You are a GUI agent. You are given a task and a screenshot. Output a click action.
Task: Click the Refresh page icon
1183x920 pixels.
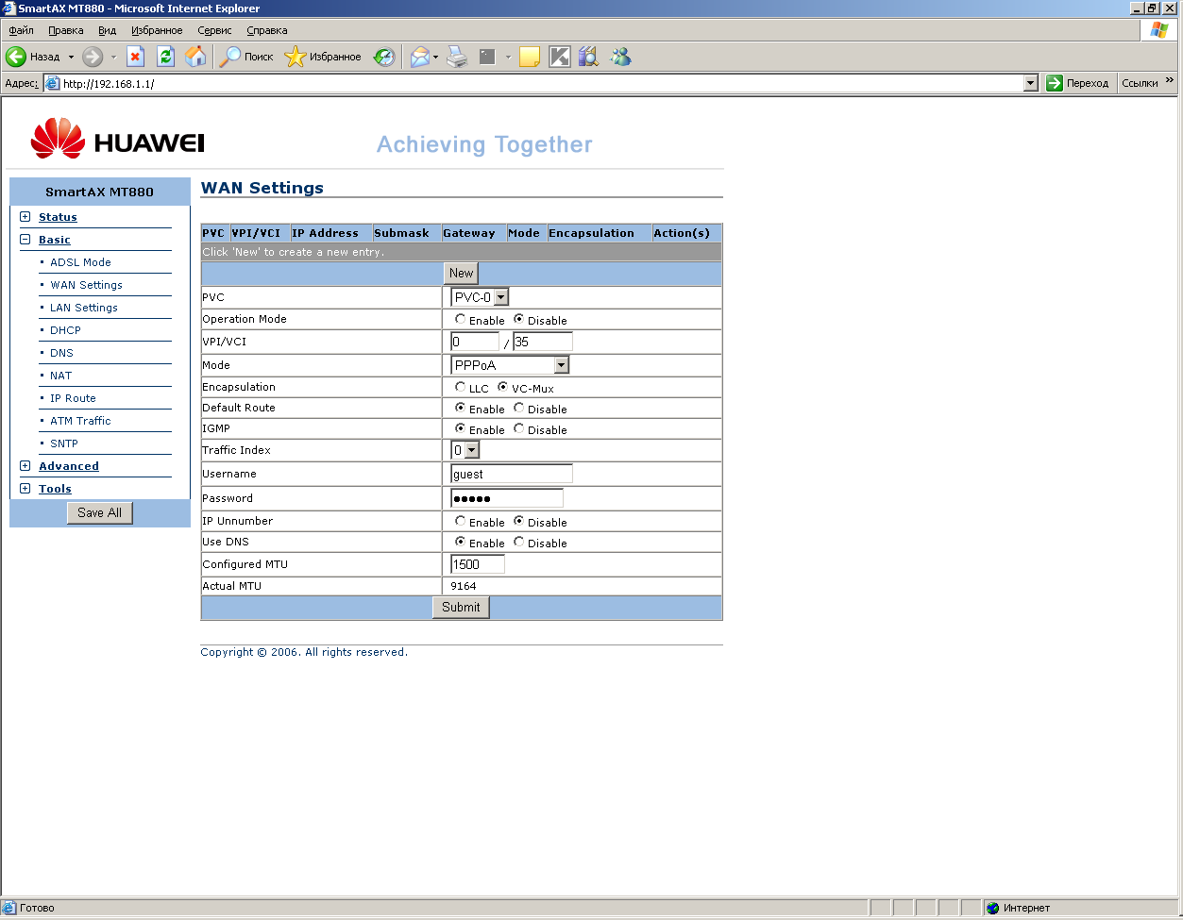point(165,57)
